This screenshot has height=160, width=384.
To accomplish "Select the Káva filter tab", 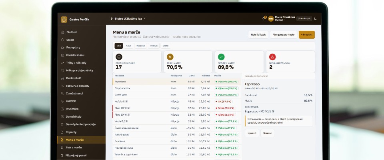I will coord(128,46).
